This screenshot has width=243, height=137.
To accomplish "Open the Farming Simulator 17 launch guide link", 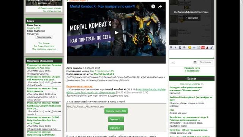I will coord(44,67).
